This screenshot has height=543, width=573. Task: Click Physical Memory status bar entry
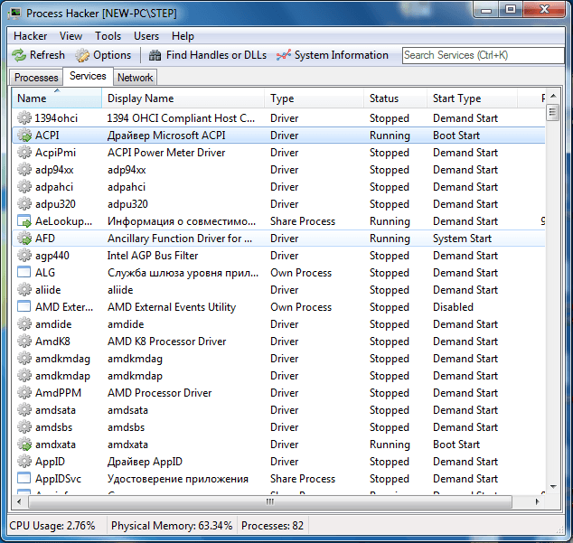(172, 526)
